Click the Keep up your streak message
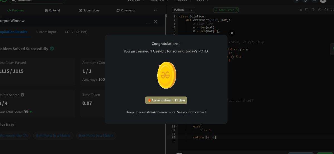Screen dimensions: 334x154 [166, 112]
